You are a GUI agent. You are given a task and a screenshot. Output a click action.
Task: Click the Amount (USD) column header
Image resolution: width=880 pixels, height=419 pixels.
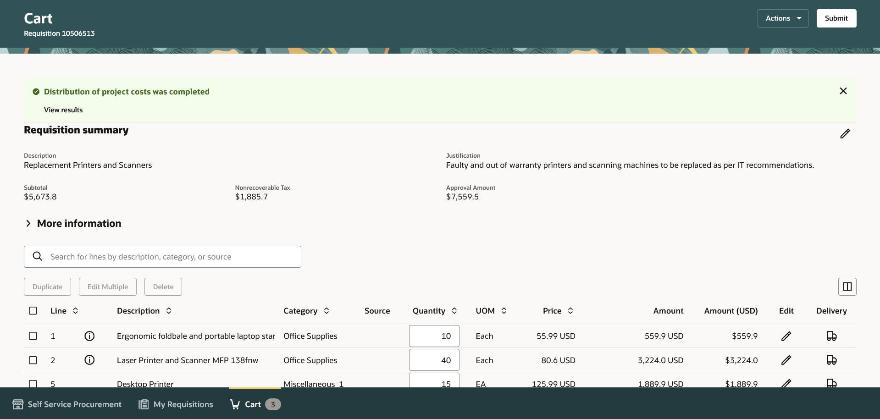731,311
